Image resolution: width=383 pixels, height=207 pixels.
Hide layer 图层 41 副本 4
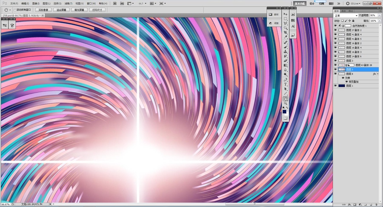335,34
